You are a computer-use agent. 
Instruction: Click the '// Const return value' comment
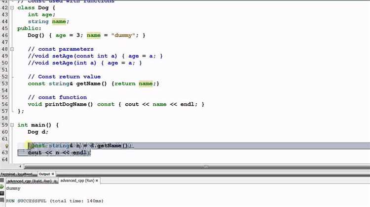(64, 77)
